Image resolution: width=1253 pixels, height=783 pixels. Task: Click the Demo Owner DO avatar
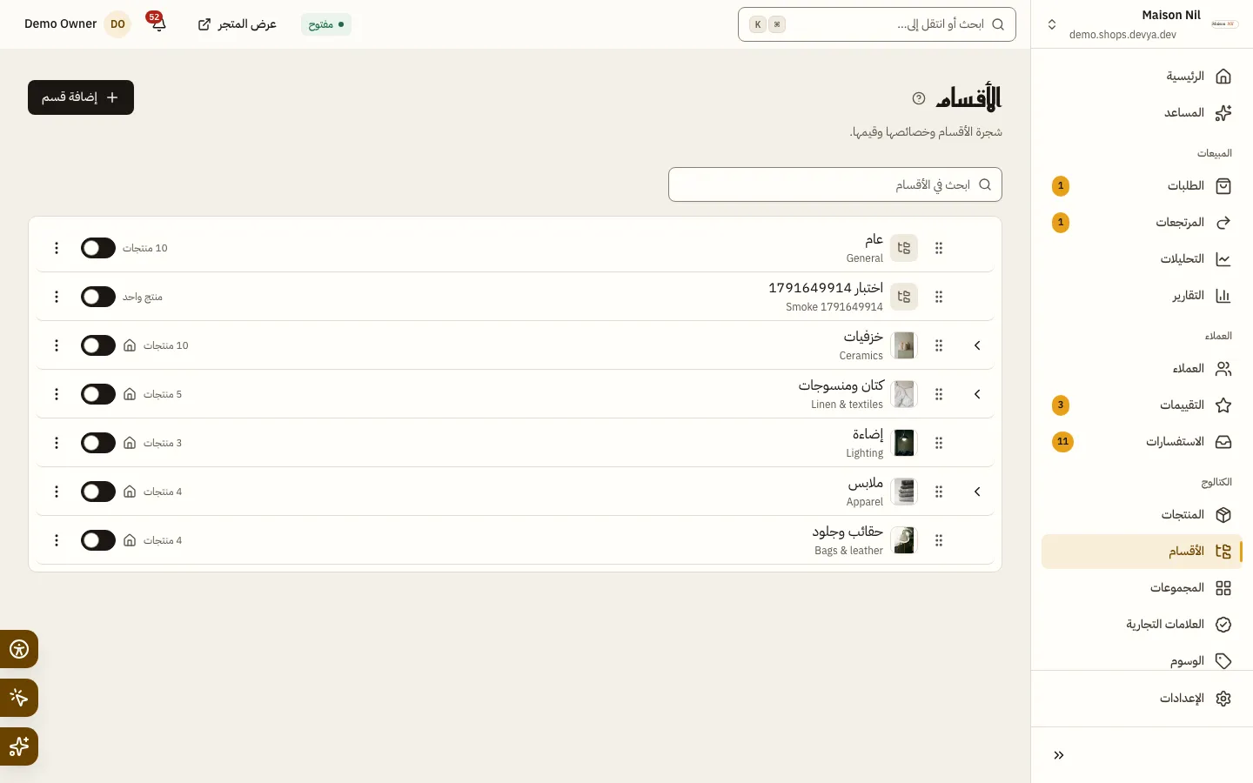tap(117, 24)
